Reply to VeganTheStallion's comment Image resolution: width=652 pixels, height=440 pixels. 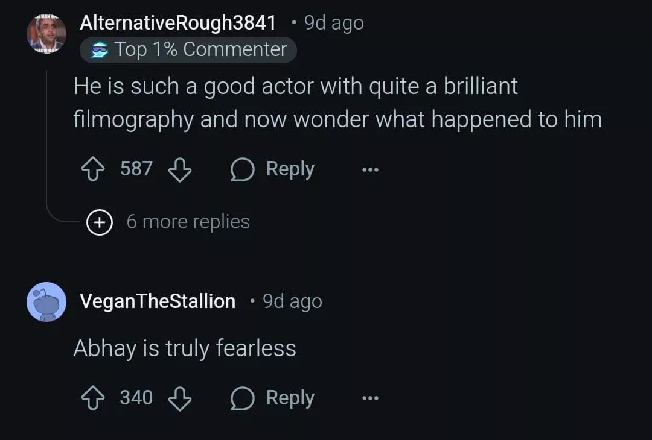tap(273, 398)
